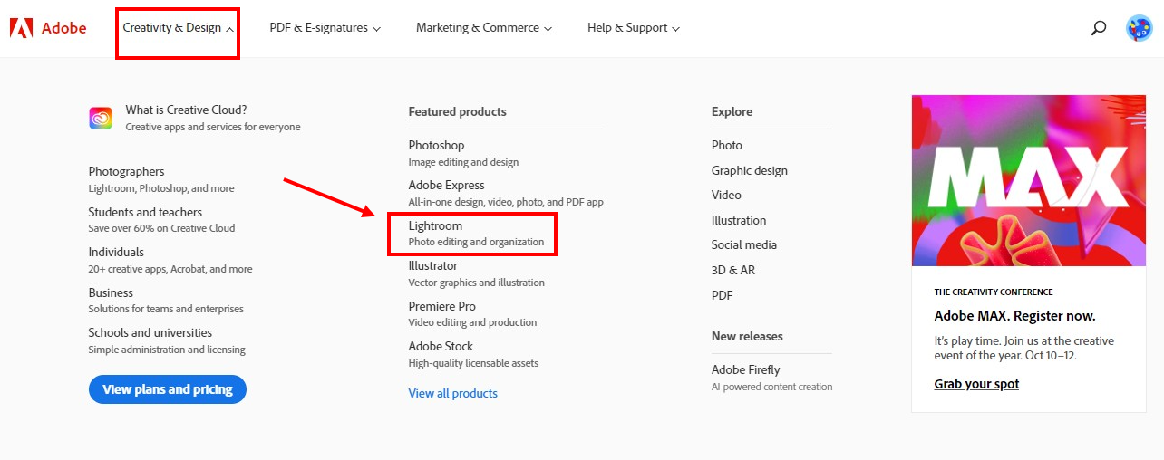1164x460 pixels.
Task: Open the Help & Support menu
Action: pos(633,28)
